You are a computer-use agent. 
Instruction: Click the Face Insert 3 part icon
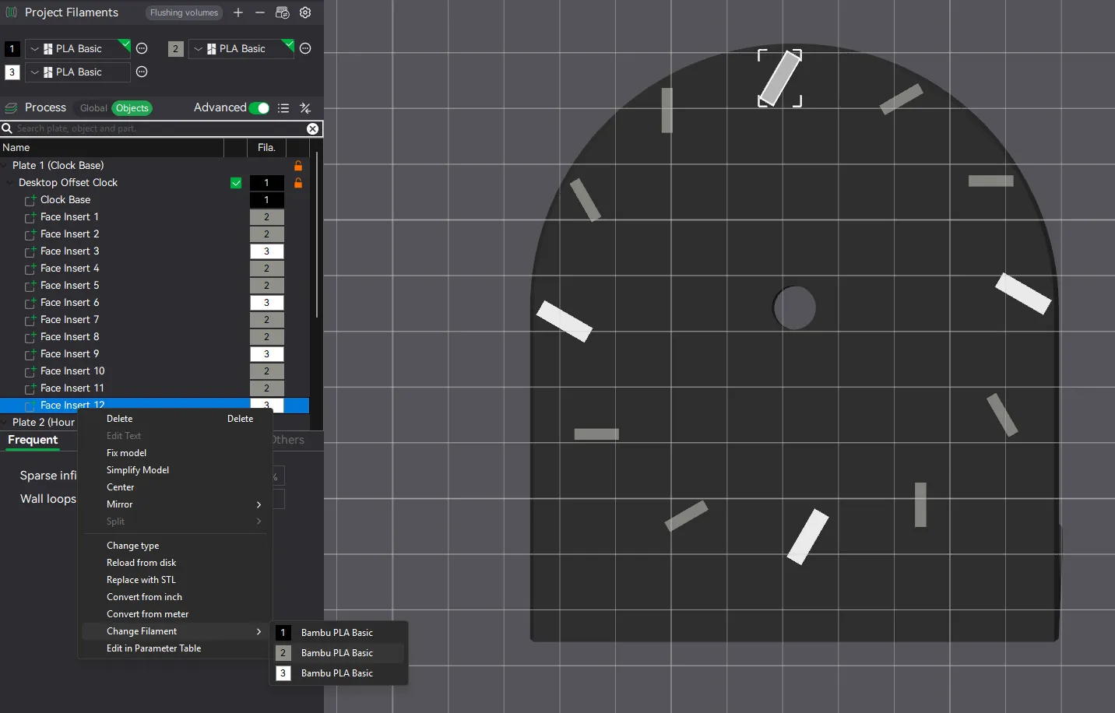[30, 251]
